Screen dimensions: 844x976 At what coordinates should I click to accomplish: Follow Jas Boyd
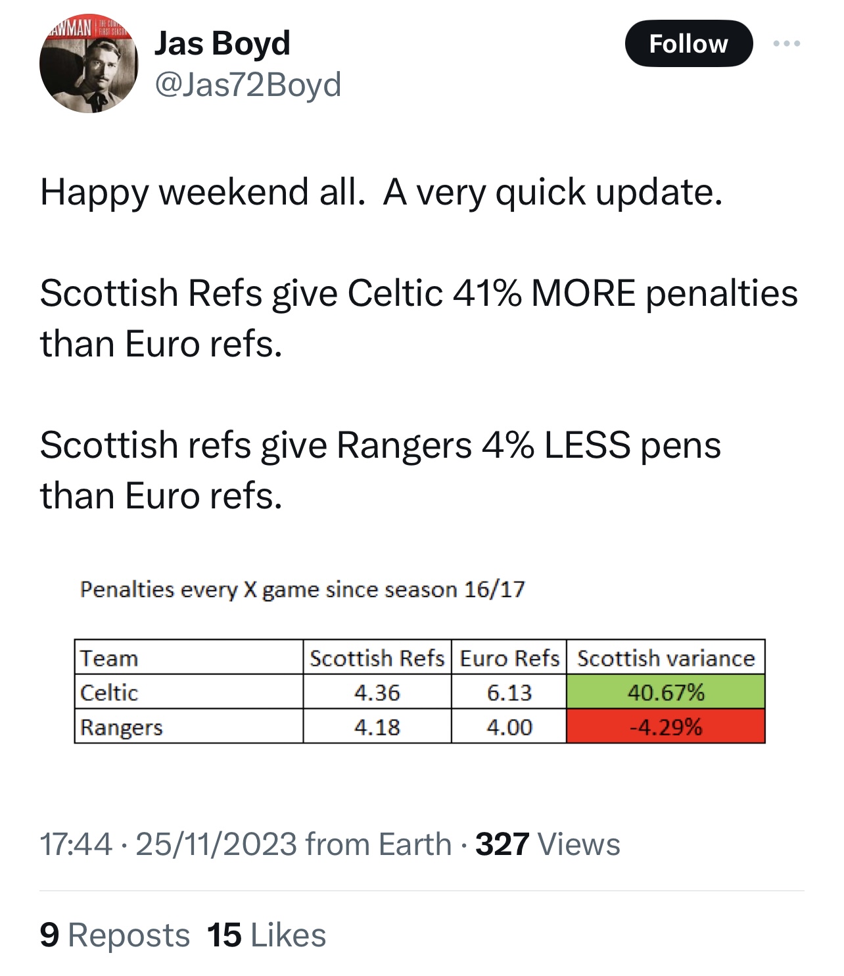tap(688, 43)
